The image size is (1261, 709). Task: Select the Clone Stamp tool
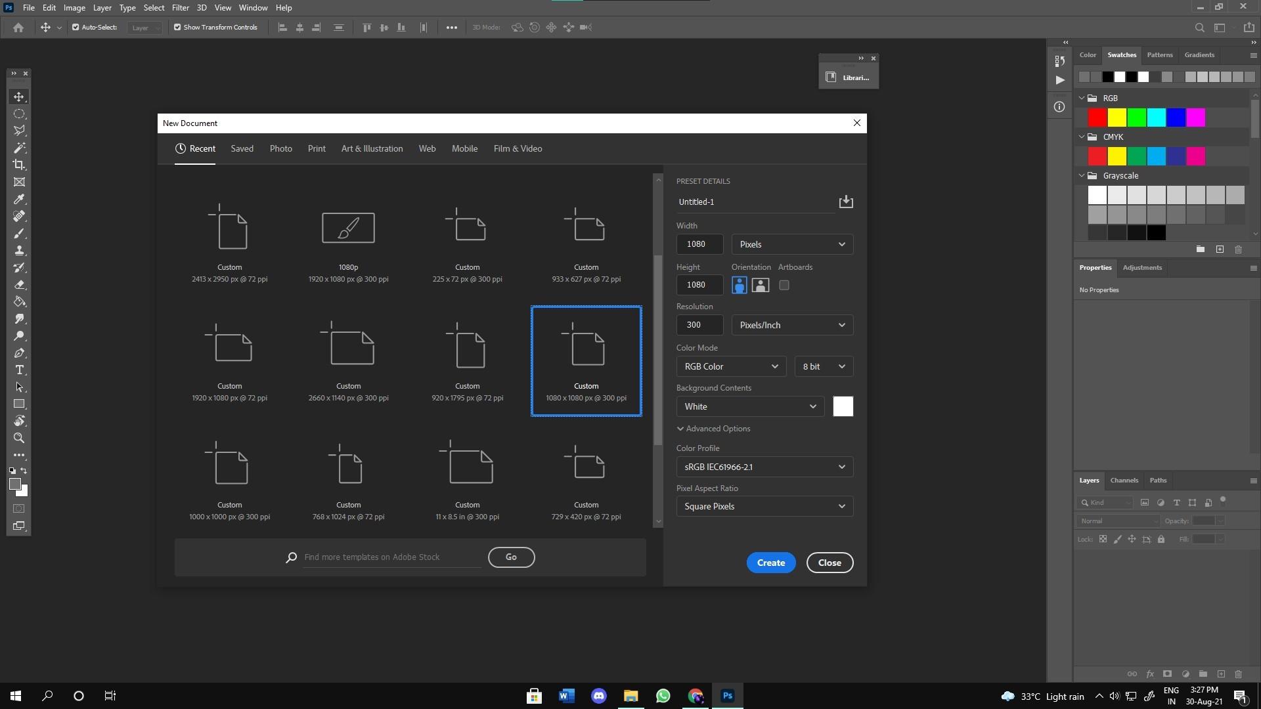point(19,250)
